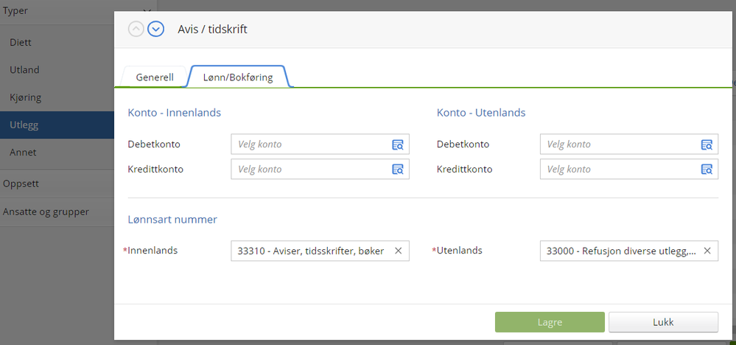Screen dimensions: 736x345
Task: Open account lookup for Innenlands Kredittkonto
Action: (x=398, y=170)
